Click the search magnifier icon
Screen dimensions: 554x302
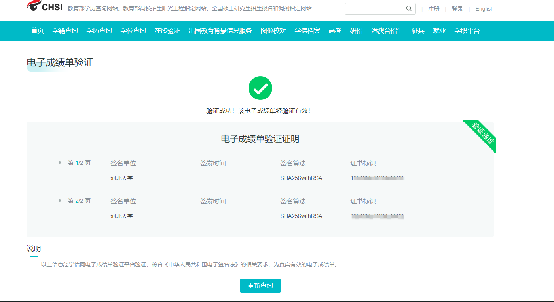tap(409, 9)
